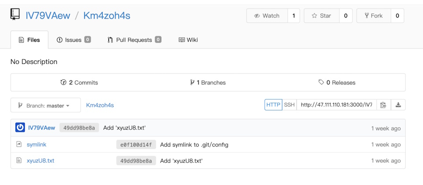The height and width of the screenshot is (185, 423).
Task: Select HTTP clone protocol
Action: [273, 105]
